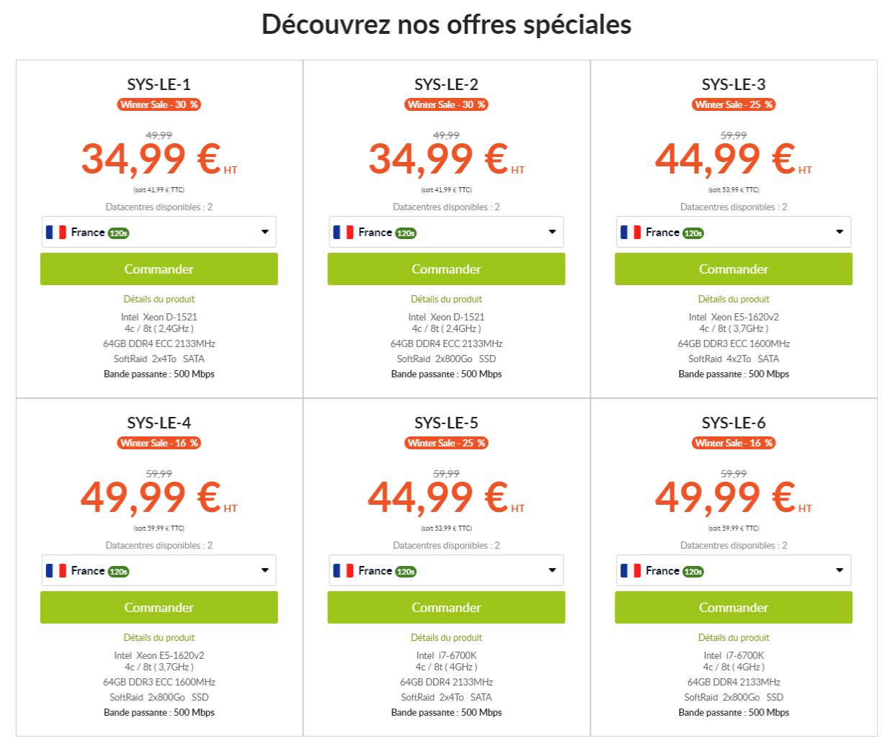Click the green 120s badge in SYS-LE-2

point(406,233)
